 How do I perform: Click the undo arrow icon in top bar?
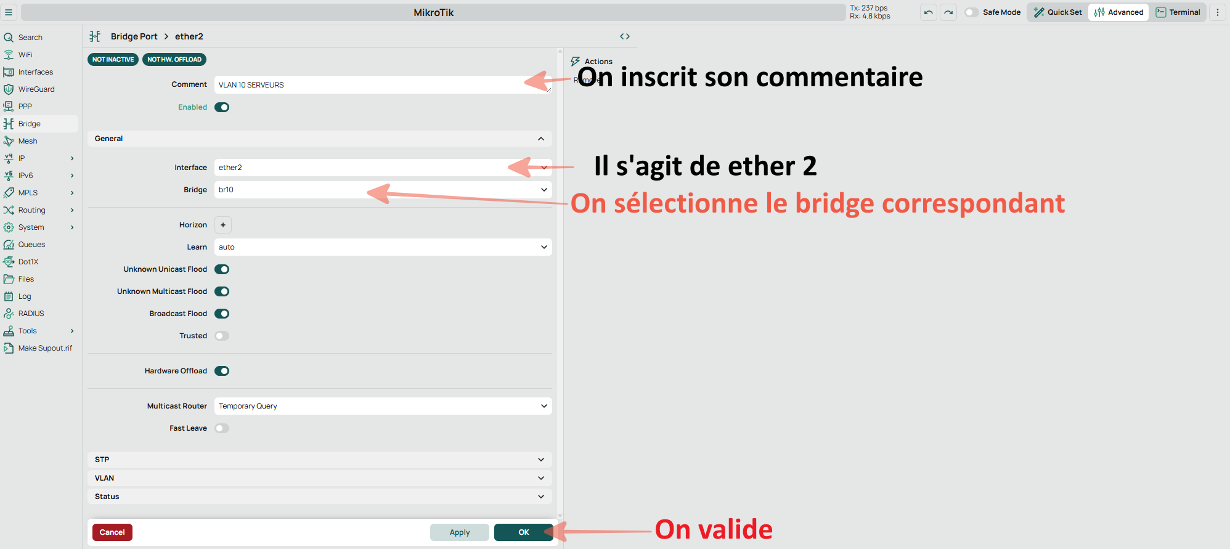pos(928,12)
